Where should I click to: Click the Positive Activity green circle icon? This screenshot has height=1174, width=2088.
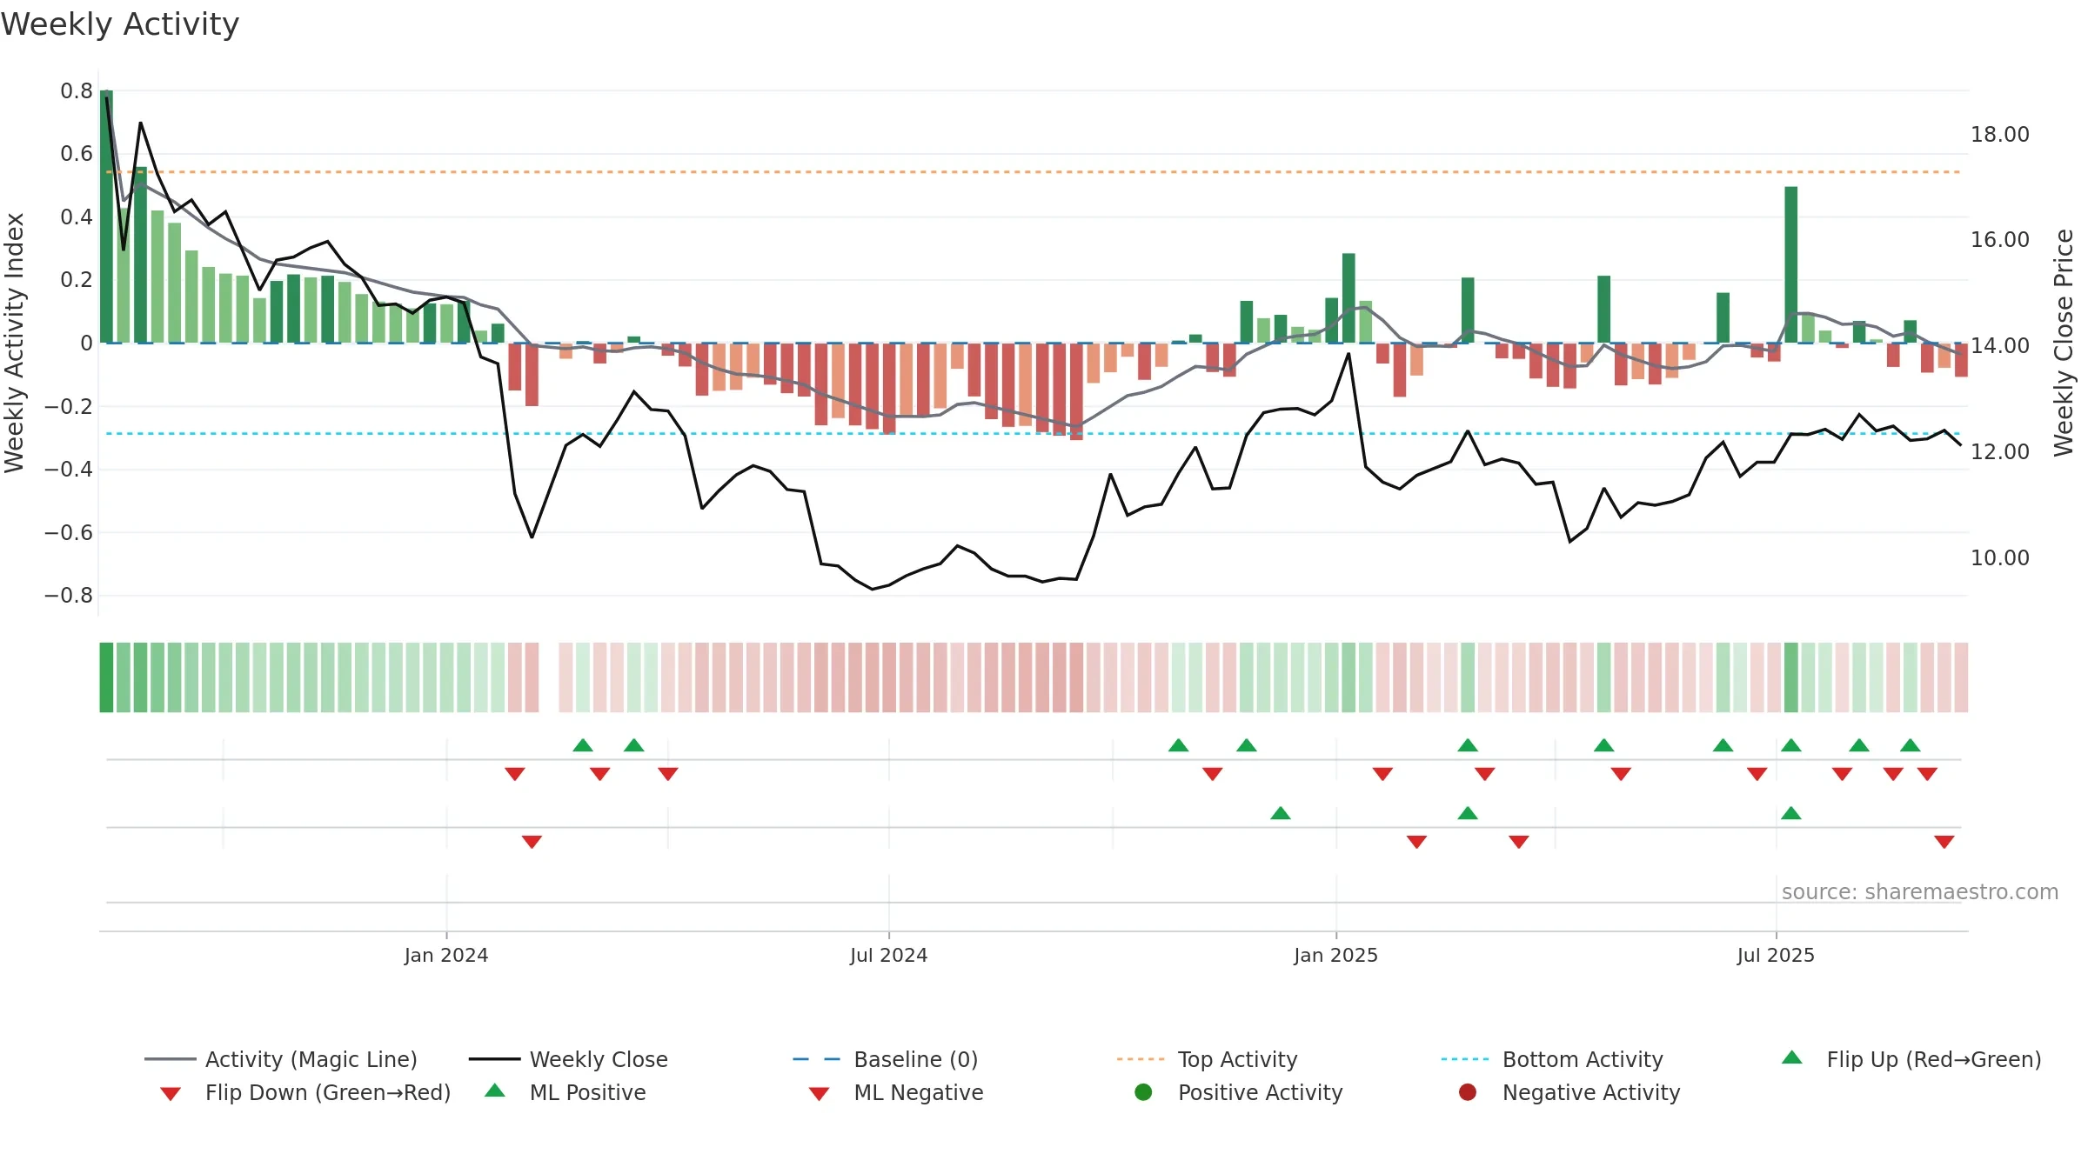click(1143, 1092)
